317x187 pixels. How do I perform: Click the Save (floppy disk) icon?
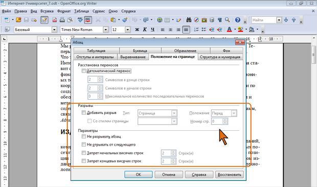pyautogui.click(x=26, y=20)
